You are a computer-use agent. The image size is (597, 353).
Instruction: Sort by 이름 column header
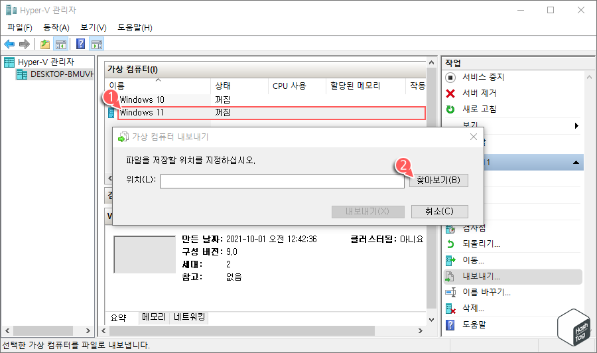[158, 86]
